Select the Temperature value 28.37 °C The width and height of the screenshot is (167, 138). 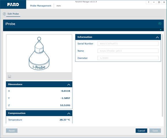pyautogui.click(x=65, y=120)
